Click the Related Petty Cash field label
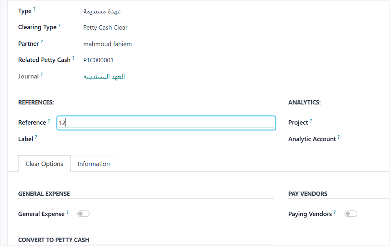 (44, 60)
